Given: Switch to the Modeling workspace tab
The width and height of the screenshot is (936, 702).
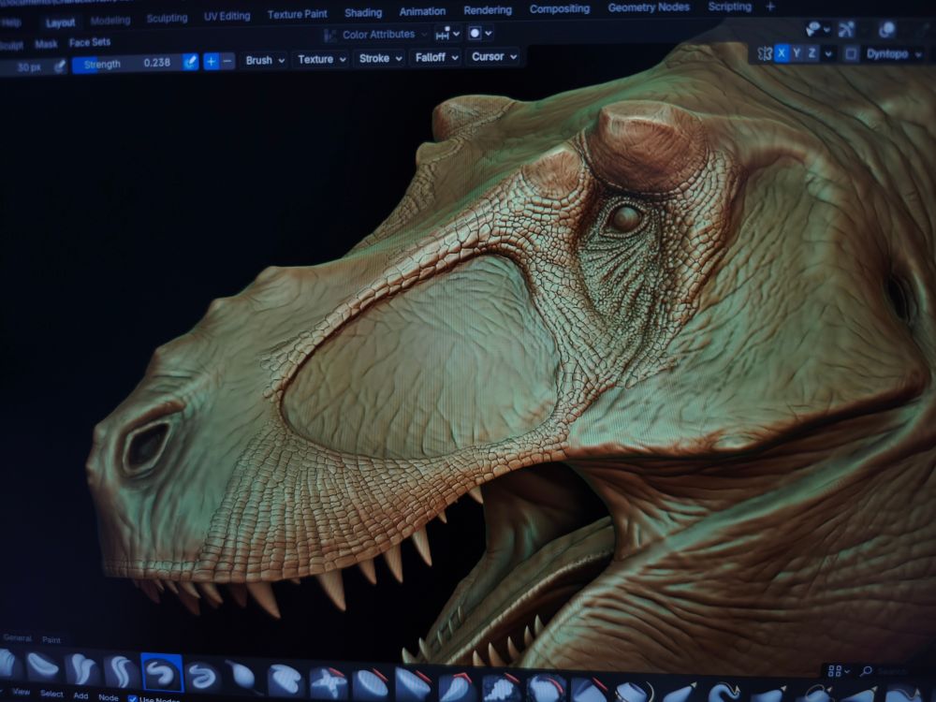Looking at the screenshot, I should click(x=110, y=21).
